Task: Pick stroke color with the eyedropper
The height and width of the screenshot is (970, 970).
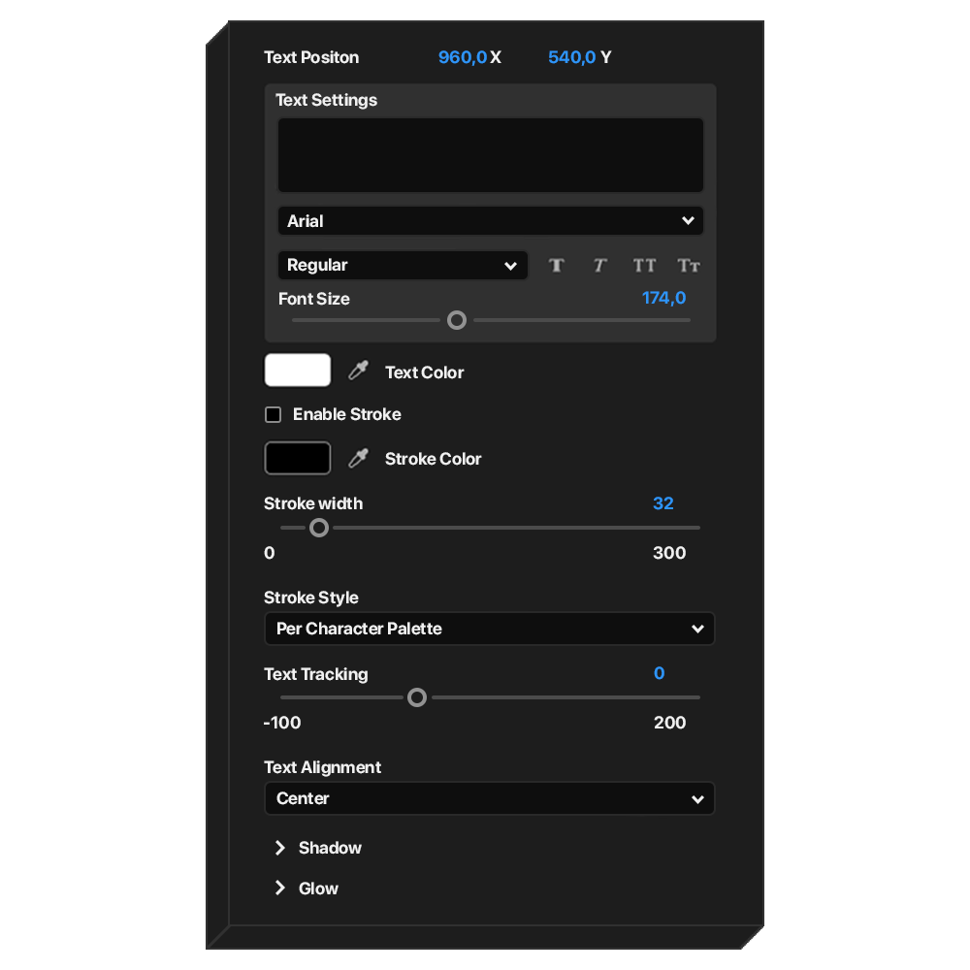Action: [359, 459]
